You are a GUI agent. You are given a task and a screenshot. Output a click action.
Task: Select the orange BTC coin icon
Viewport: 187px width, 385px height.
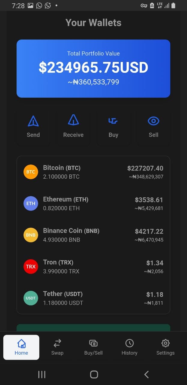31,172
